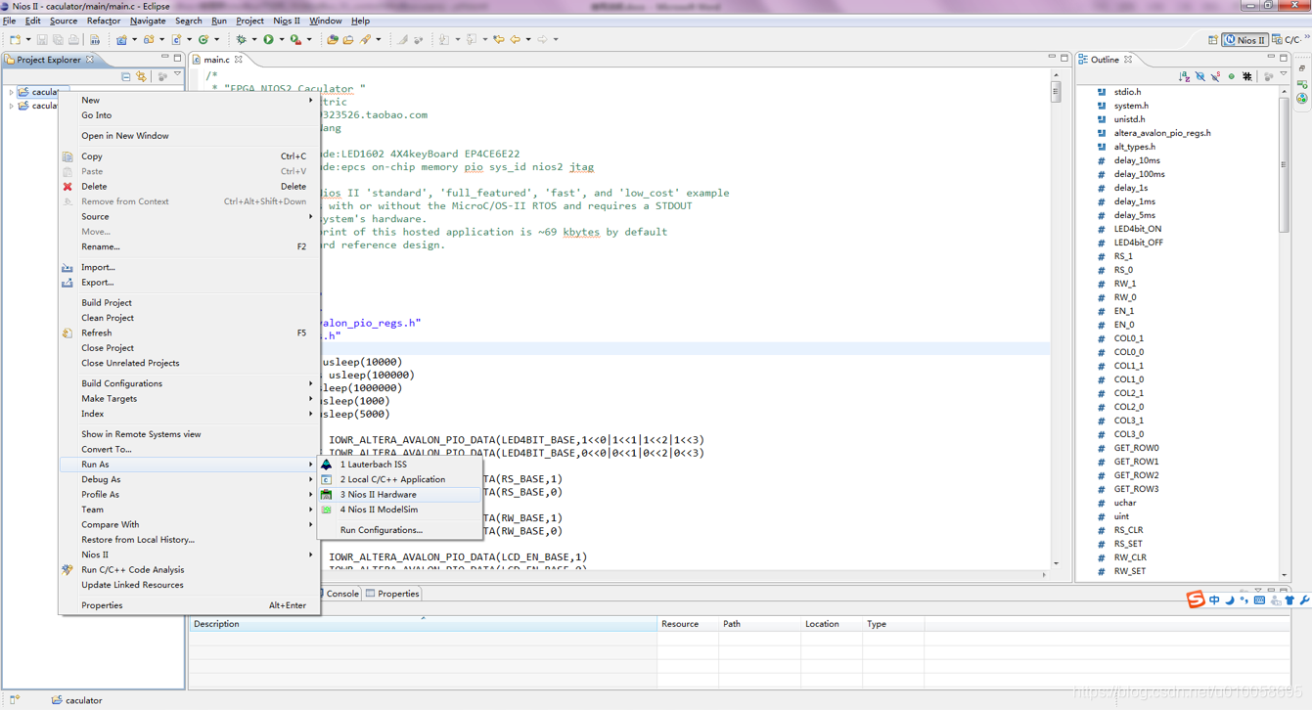
Task: Click the Save All toolbar icon
Action: 58,40
